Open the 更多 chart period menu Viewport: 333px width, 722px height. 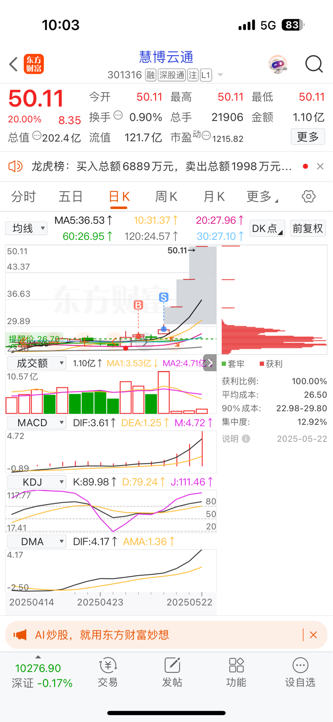coord(262,196)
